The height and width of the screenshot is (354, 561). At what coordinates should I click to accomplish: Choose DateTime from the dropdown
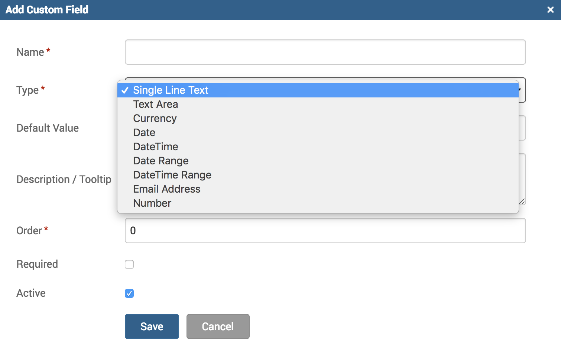pos(156,147)
